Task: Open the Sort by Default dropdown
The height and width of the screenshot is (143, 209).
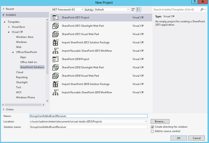Action: pyautogui.click(x=112, y=10)
